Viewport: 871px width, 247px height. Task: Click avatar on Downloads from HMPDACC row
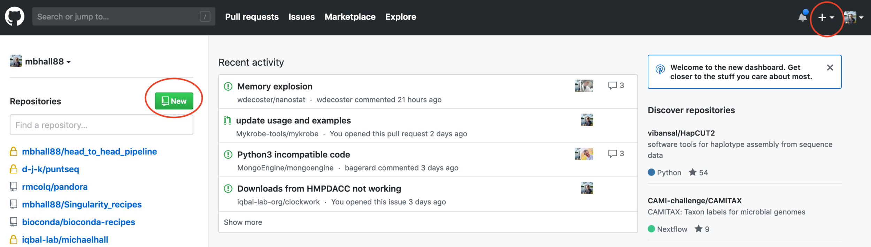click(x=587, y=188)
